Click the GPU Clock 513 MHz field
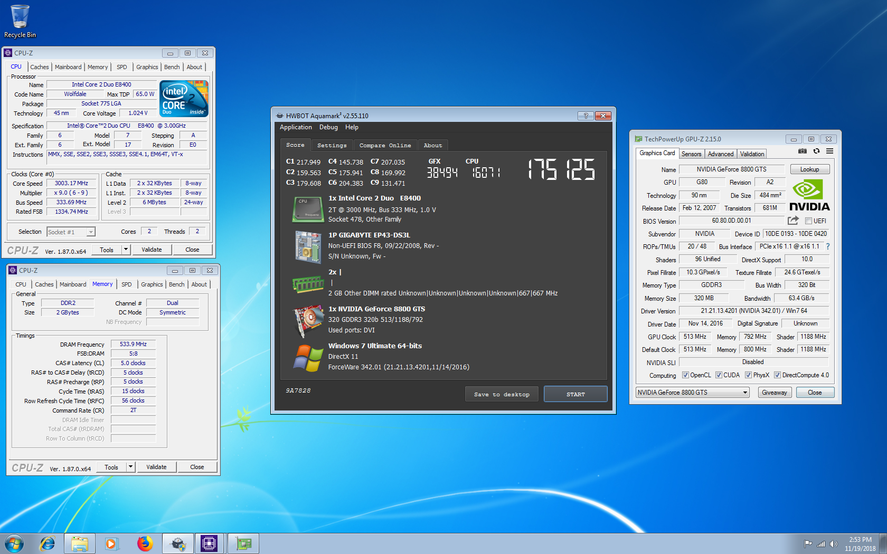This screenshot has height=554, width=887. (x=695, y=337)
